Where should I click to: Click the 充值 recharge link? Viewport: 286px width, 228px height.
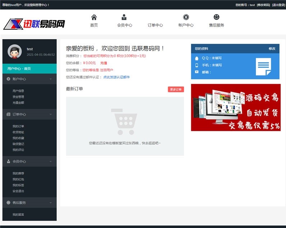pos(103,63)
